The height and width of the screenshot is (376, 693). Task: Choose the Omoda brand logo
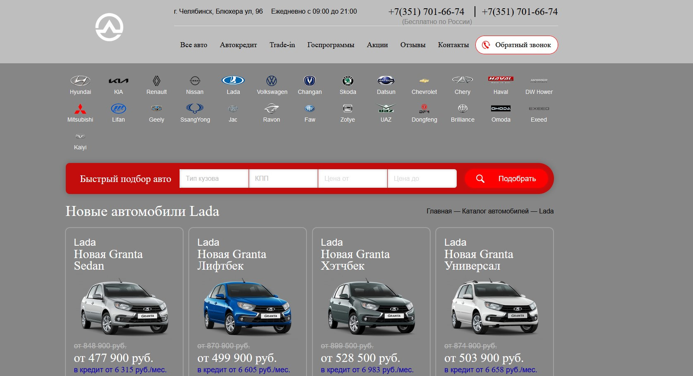tap(501, 108)
